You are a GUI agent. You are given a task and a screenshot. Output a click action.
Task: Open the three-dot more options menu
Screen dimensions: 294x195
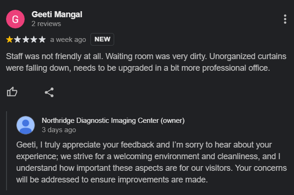(x=285, y=19)
